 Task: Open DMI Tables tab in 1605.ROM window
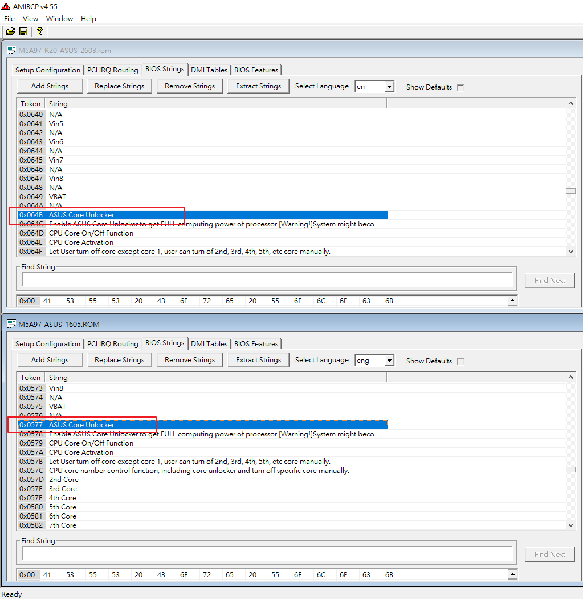(209, 344)
